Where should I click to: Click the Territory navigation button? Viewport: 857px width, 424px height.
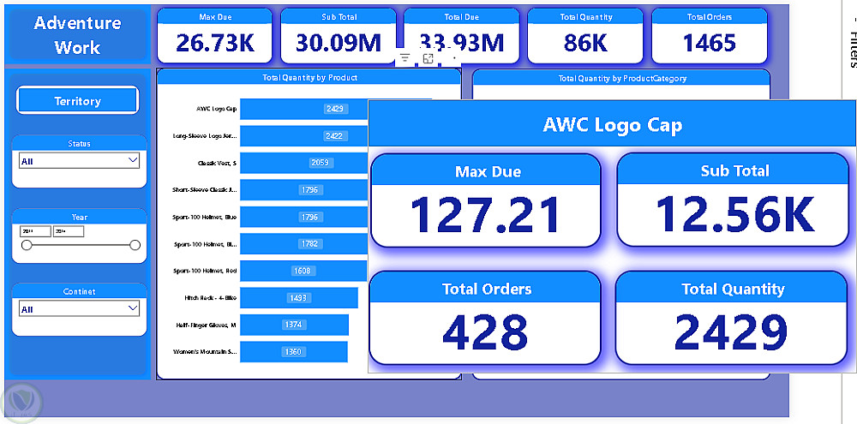click(78, 100)
